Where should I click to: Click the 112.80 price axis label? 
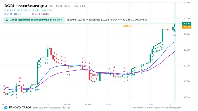pos(186,2)
